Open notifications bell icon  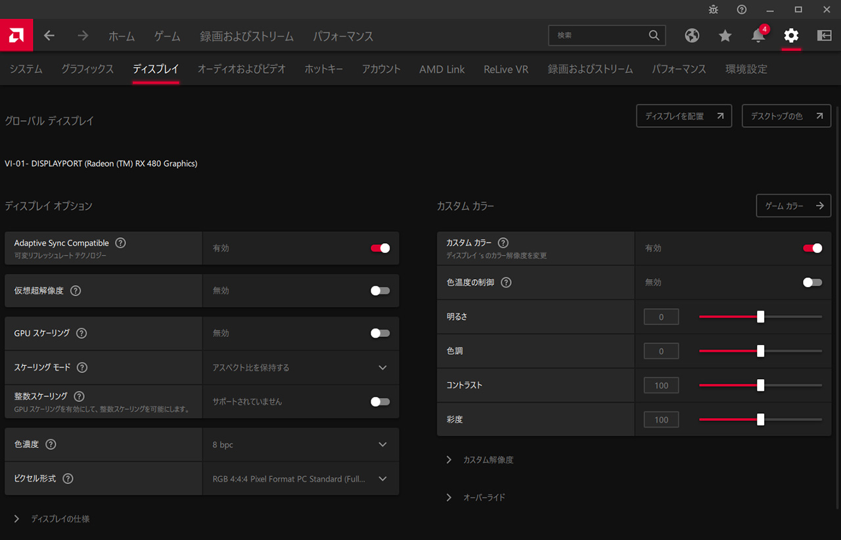click(x=758, y=35)
